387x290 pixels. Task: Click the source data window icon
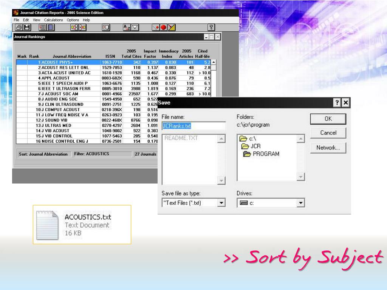click(x=106, y=27)
